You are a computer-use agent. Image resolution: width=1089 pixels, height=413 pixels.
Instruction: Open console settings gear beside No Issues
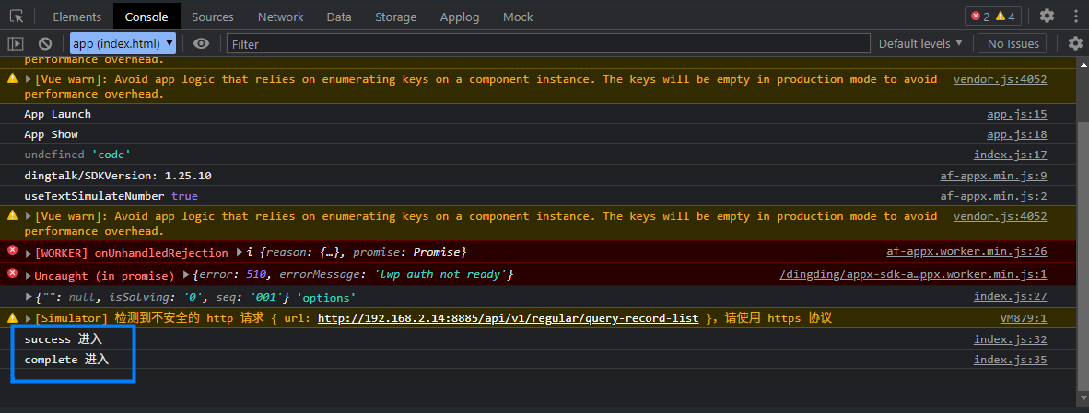tap(1075, 43)
